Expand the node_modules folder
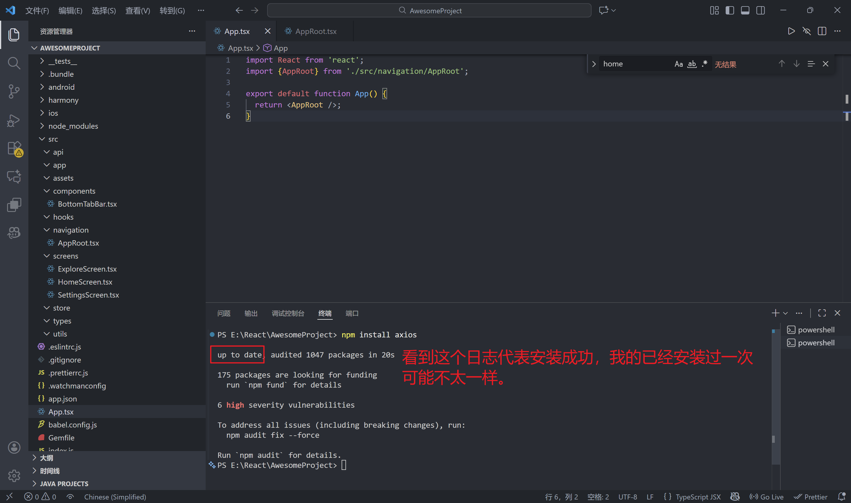Screen dimensions: 851x503 point(73,126)
